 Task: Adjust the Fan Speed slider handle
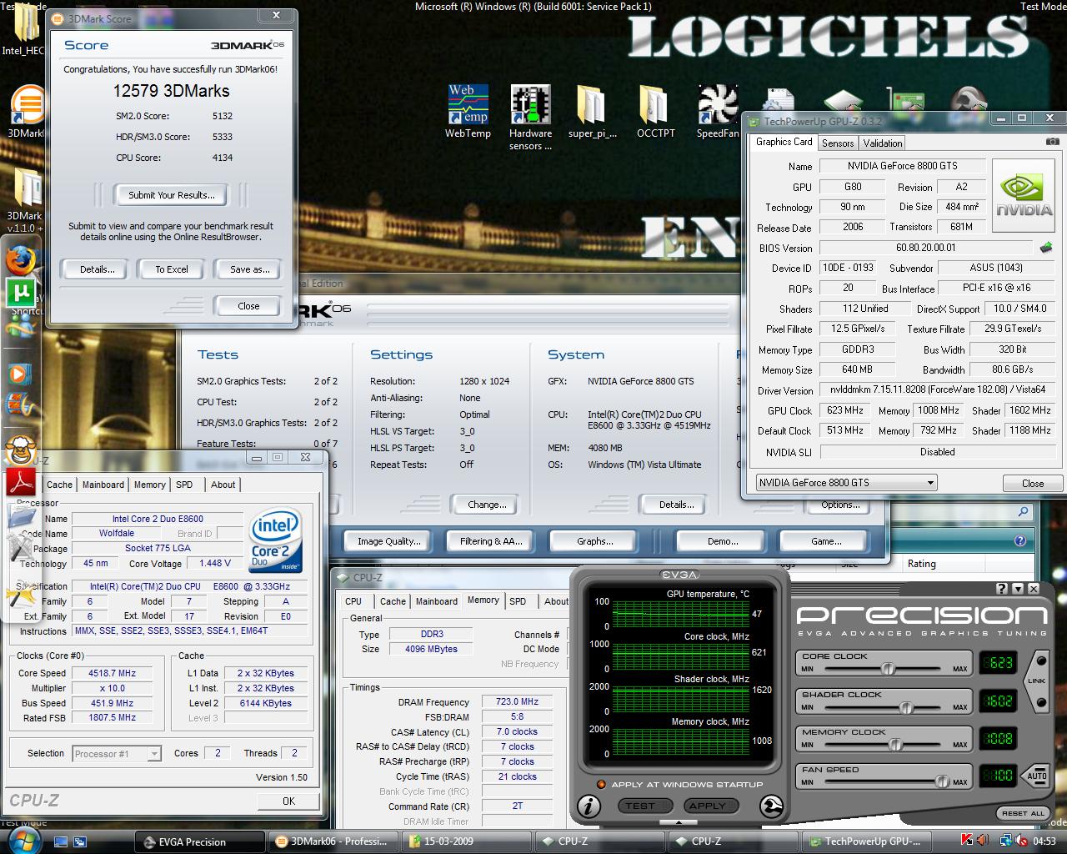click(942, 782)
